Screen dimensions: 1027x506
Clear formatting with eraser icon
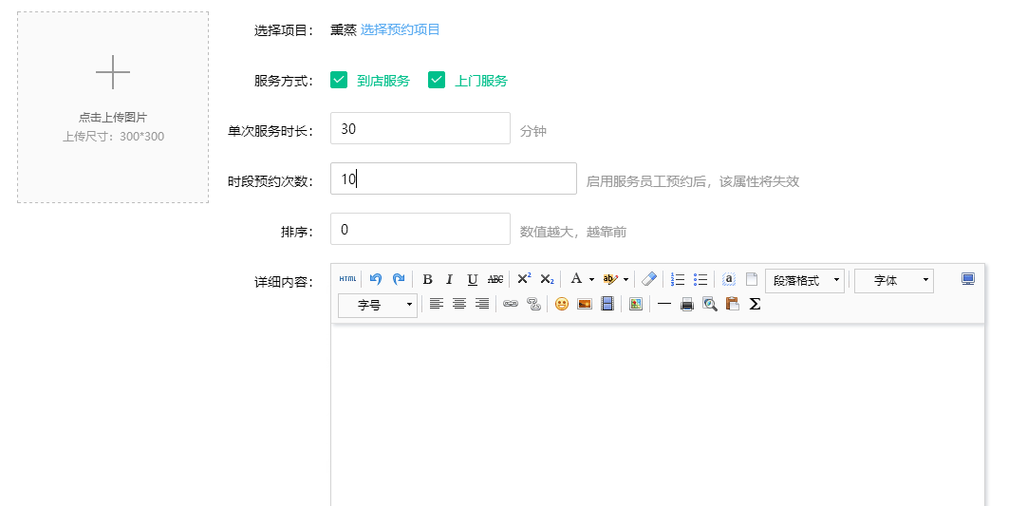pyautogui.click(x=648, y=279)
